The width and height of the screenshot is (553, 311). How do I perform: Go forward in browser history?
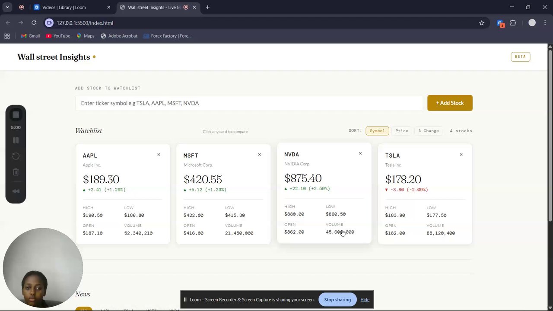[21, 22]
